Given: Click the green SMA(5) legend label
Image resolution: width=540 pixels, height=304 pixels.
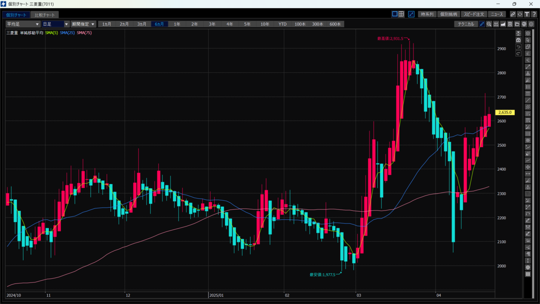Looking at the screenshot, I should pos(52,33).
